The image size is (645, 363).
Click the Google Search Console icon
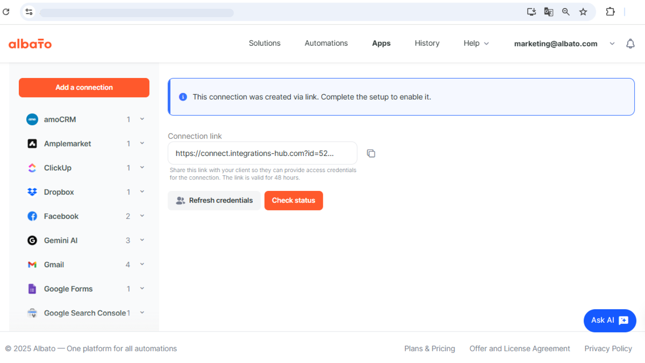(x=32, y=312)
